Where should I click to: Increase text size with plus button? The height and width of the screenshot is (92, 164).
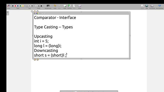point(43,13)
